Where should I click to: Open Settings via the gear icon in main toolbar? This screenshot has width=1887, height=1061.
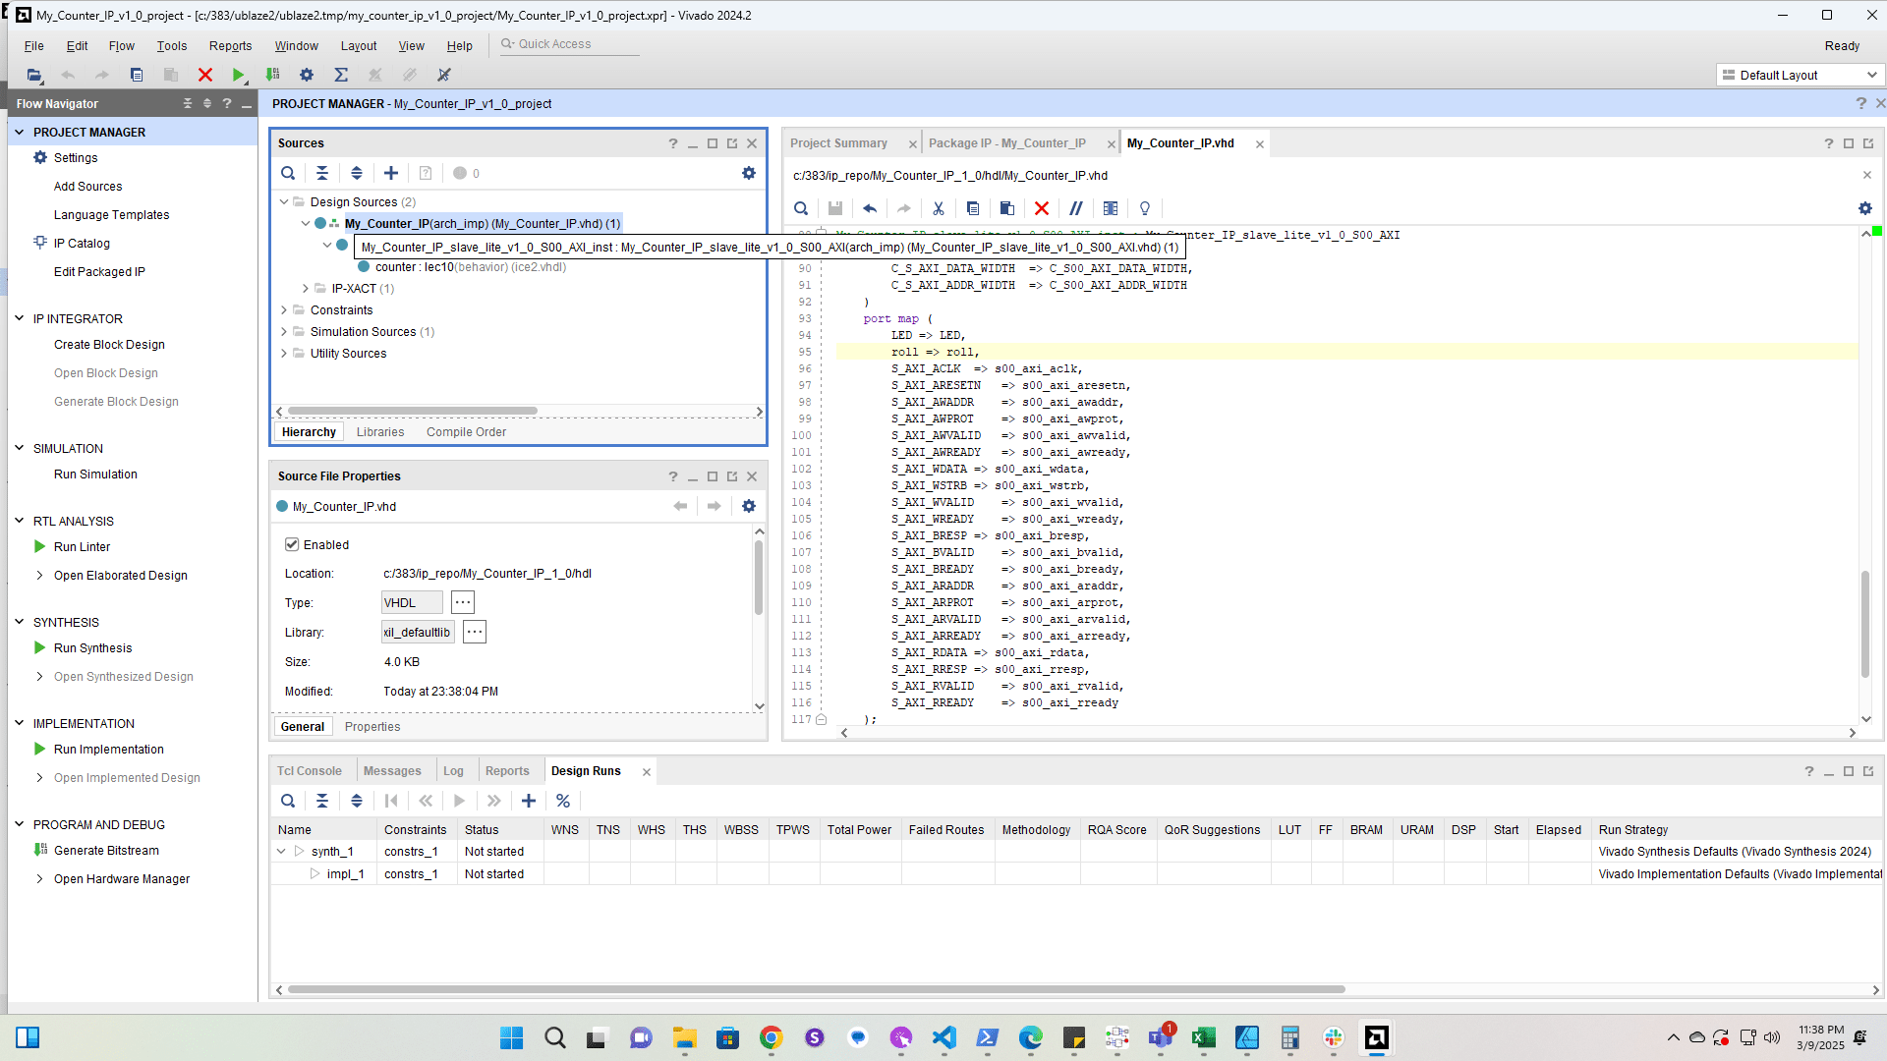coord(307,75)
